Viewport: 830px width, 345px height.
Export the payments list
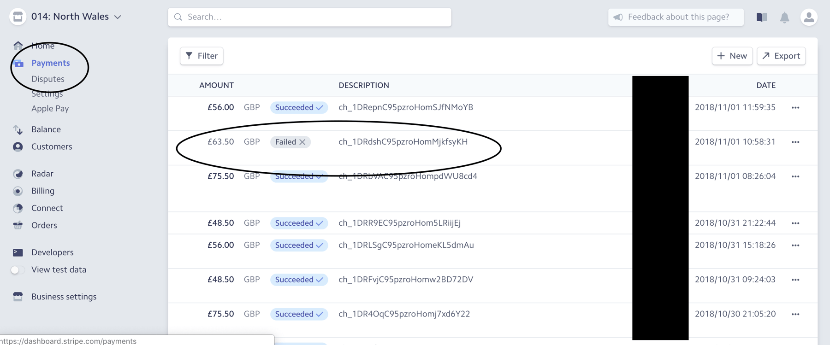(781, 56)
